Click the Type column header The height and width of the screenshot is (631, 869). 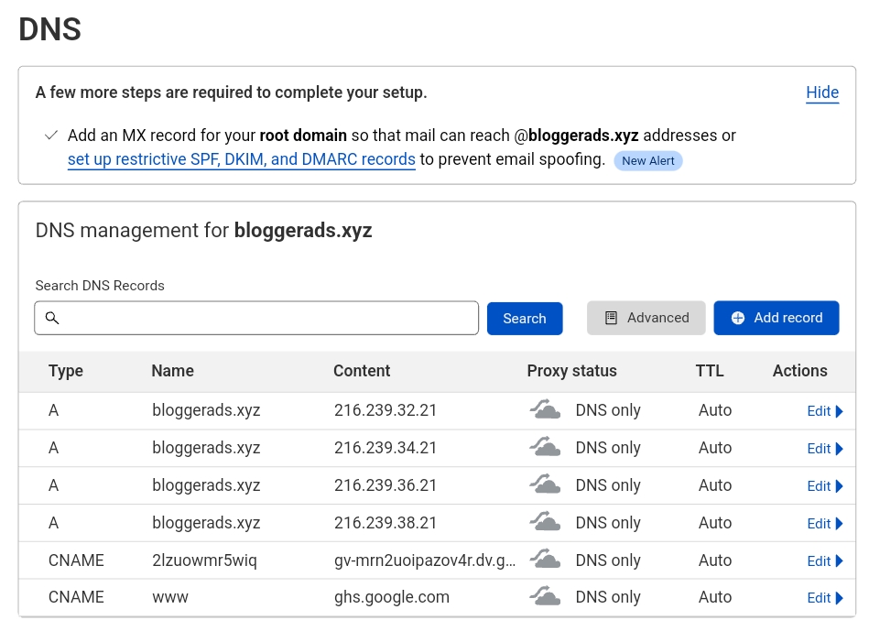pyautogui.click(x=66, y=371)
